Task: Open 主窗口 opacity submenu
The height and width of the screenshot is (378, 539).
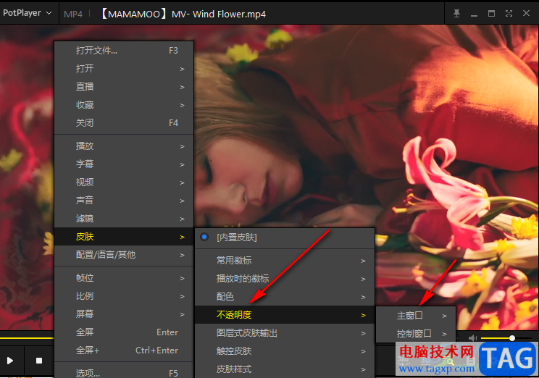Action: pyautogui.click(x=416, y=316)
